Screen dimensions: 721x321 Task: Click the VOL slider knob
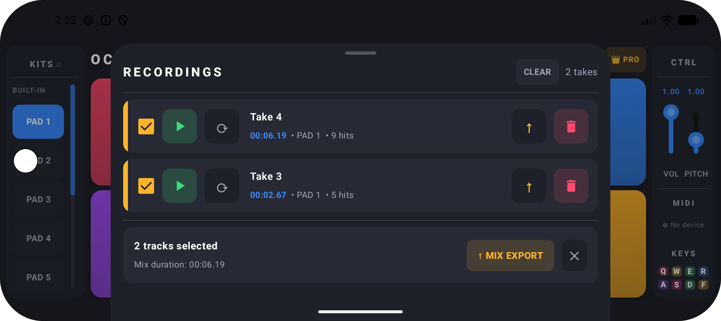[x=671, y=112]
